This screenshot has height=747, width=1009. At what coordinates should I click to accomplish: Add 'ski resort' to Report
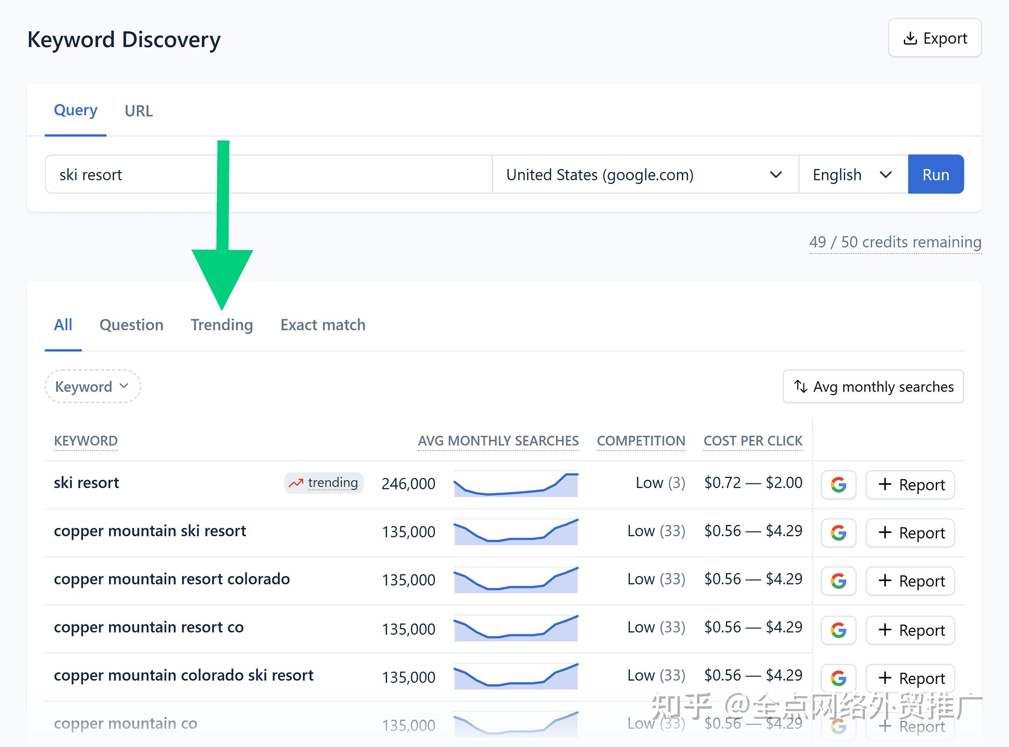click(911, 485)
